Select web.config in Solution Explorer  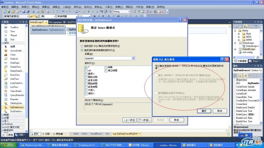(x=247, y=52)
